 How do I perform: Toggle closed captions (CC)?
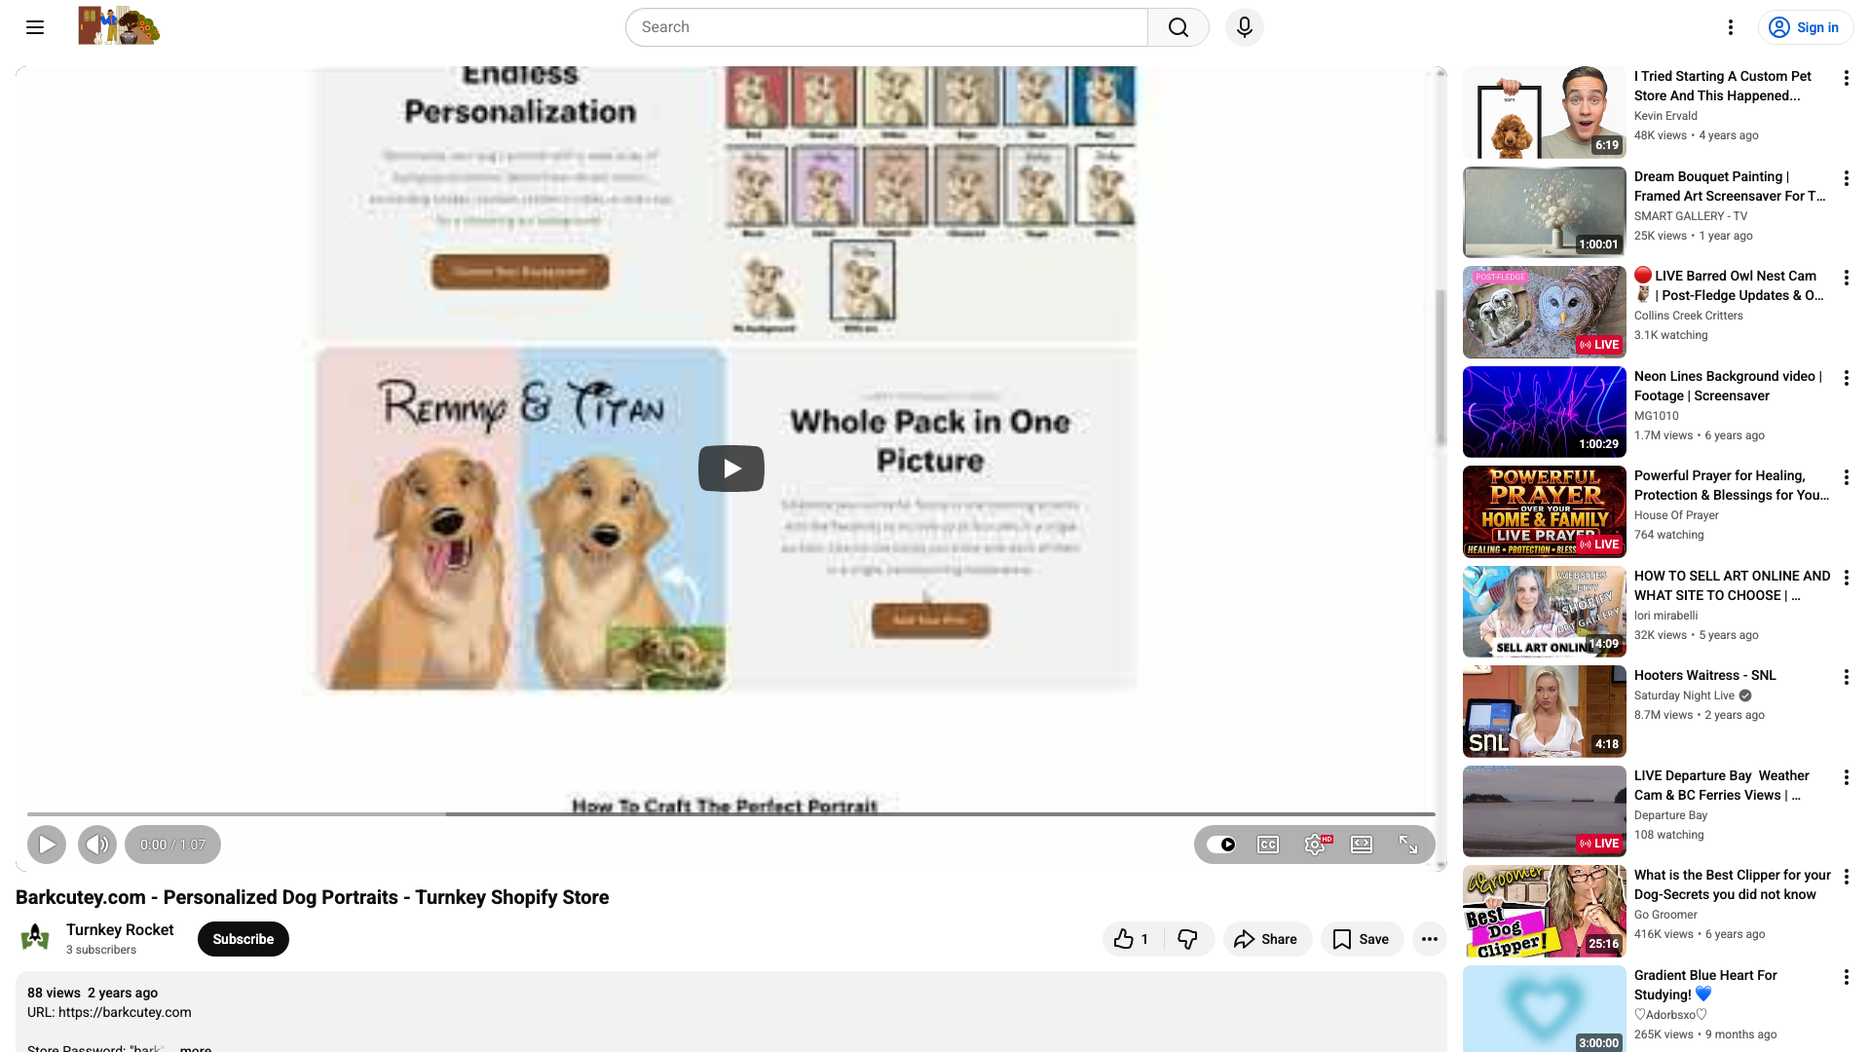[1268, 845]
